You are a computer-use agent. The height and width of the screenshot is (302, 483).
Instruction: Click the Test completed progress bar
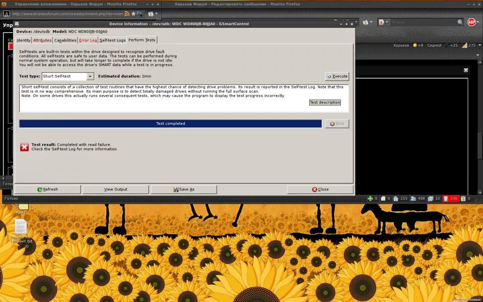pyautogui.click(x=171, y=124)
